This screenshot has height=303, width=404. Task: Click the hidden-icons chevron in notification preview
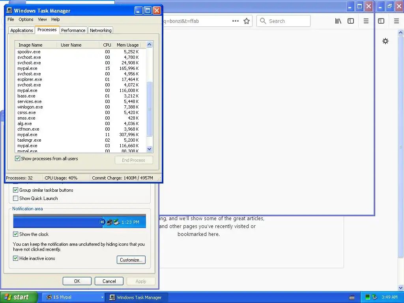click(x=102, y=222)
